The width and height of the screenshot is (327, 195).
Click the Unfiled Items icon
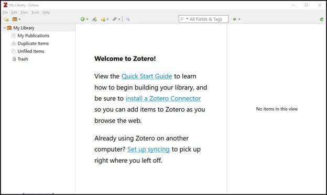14,51
